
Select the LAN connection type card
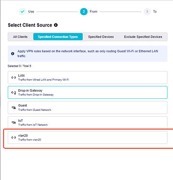click(87, 77)
